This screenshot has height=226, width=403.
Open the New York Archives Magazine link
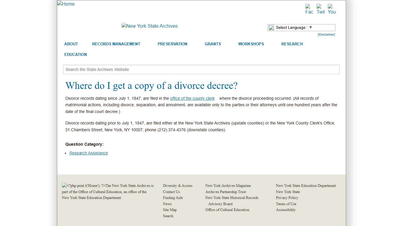228,186
